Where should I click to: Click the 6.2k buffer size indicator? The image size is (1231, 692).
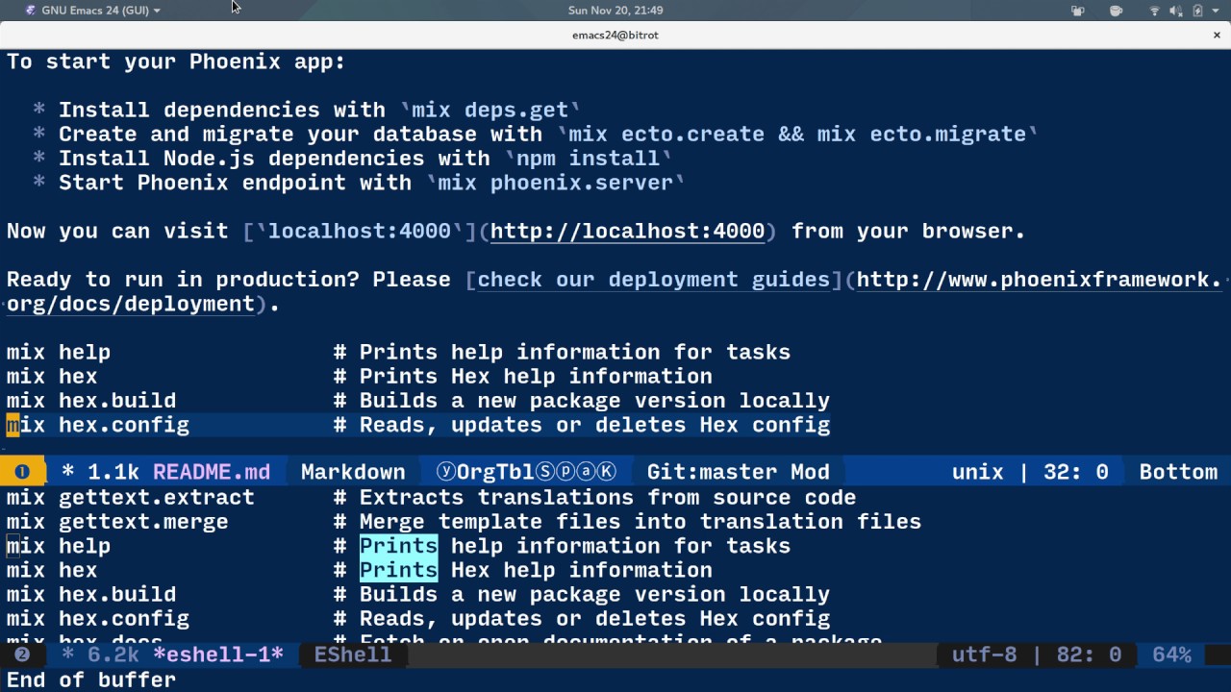[113, 655]
